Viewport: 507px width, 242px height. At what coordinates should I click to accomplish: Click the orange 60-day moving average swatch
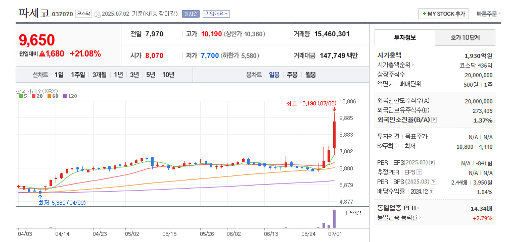coord(49,96)
